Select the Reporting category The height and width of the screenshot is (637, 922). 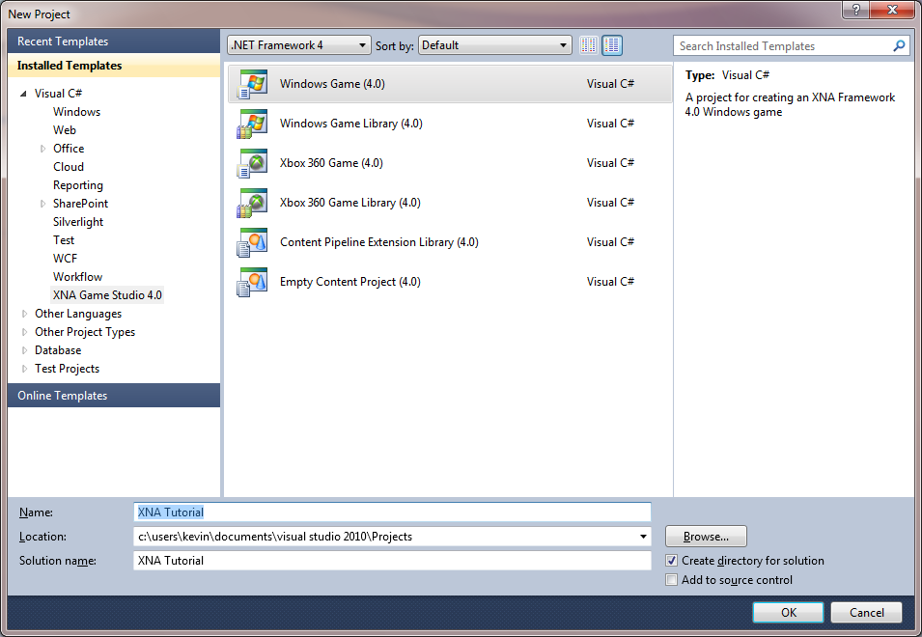[x=77, y=185]
